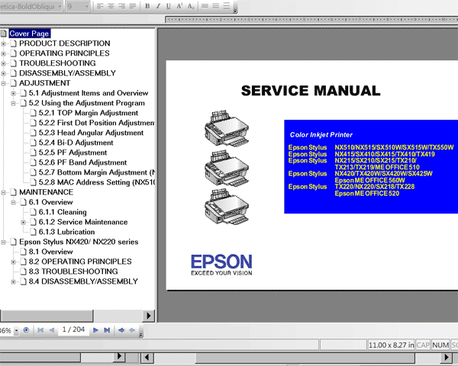Expand the PRODUCT DESCRIPTION bookmark
This screenshot has height=366, width=458.
(x=3, y=43)
